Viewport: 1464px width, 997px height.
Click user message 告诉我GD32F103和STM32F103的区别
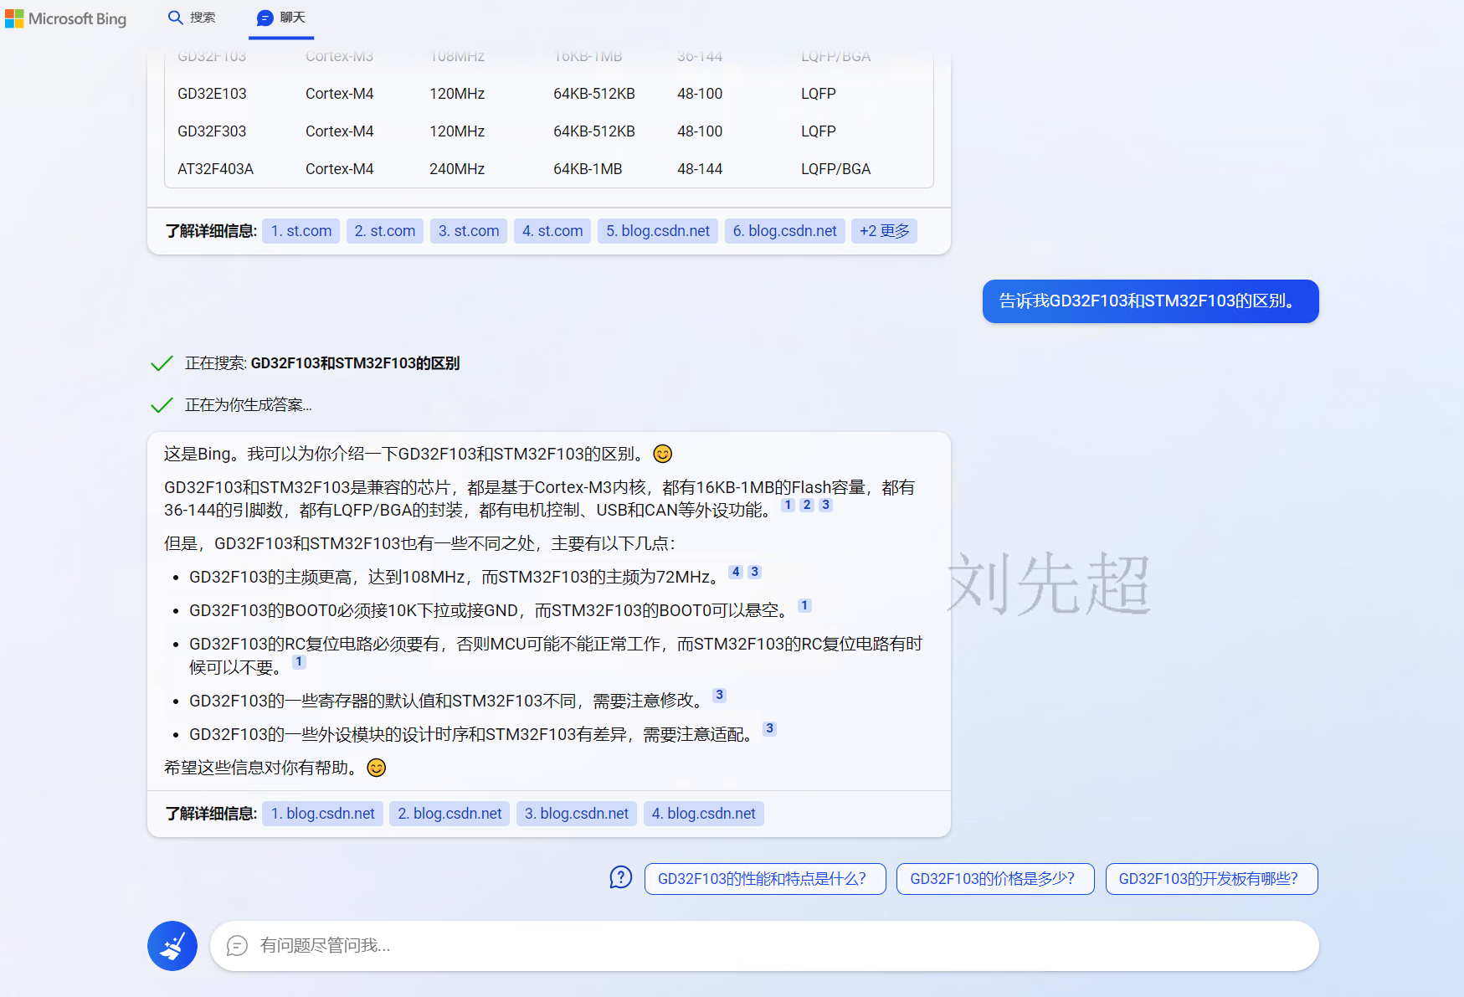click(x=1151, y=301)
